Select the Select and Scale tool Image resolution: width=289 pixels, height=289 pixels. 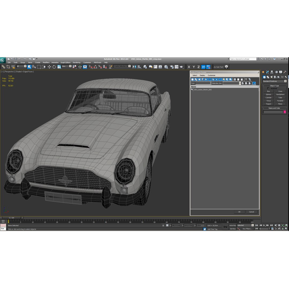click(x=59, y=67)
